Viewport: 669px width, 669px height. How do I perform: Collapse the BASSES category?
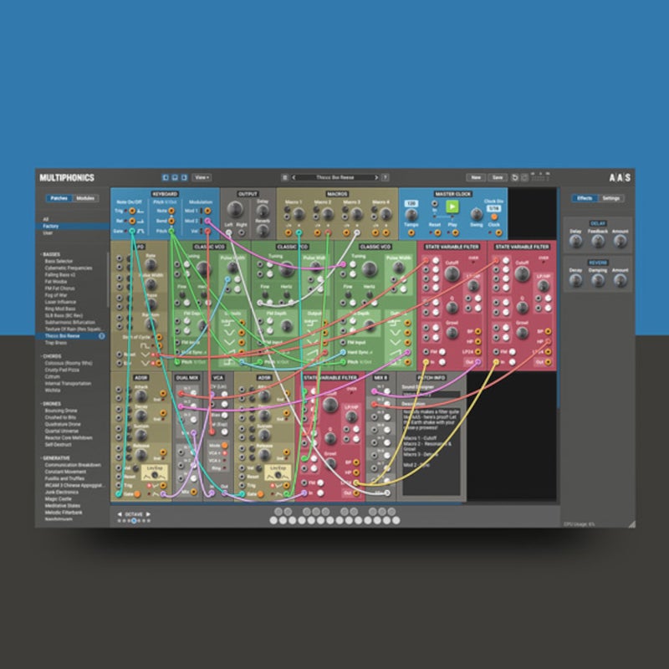51,254
